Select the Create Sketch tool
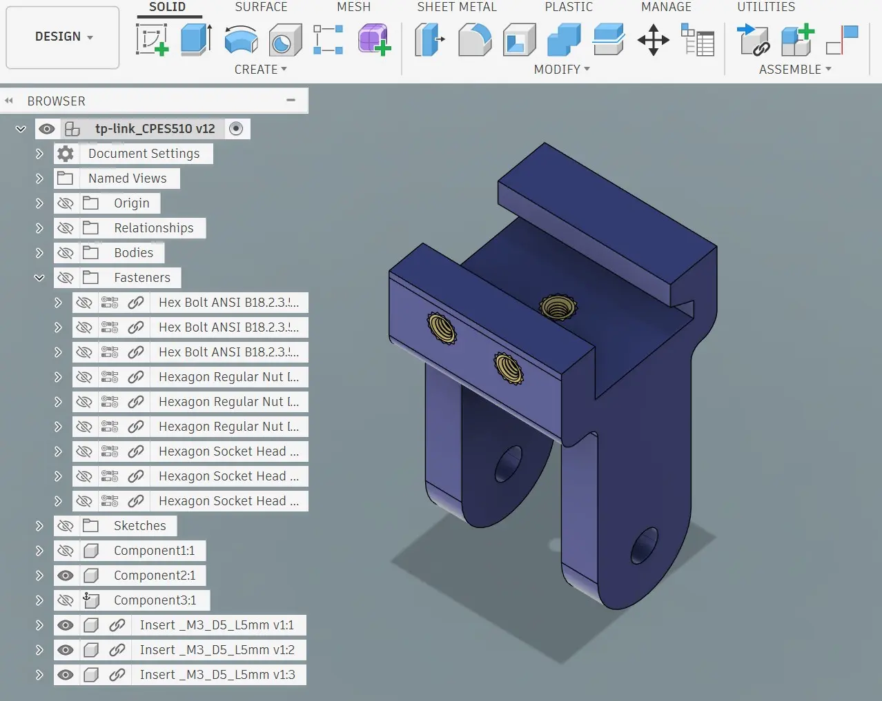The width and height of the screenshot is (882, 701). (153, 39)
